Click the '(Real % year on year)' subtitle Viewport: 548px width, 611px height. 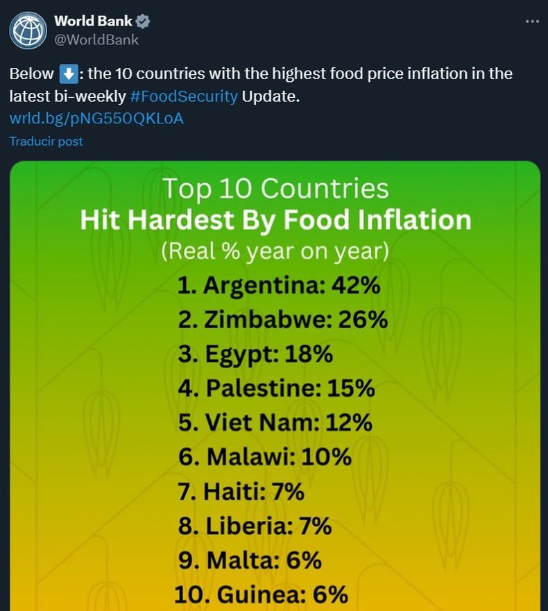[x=275, y=250]
